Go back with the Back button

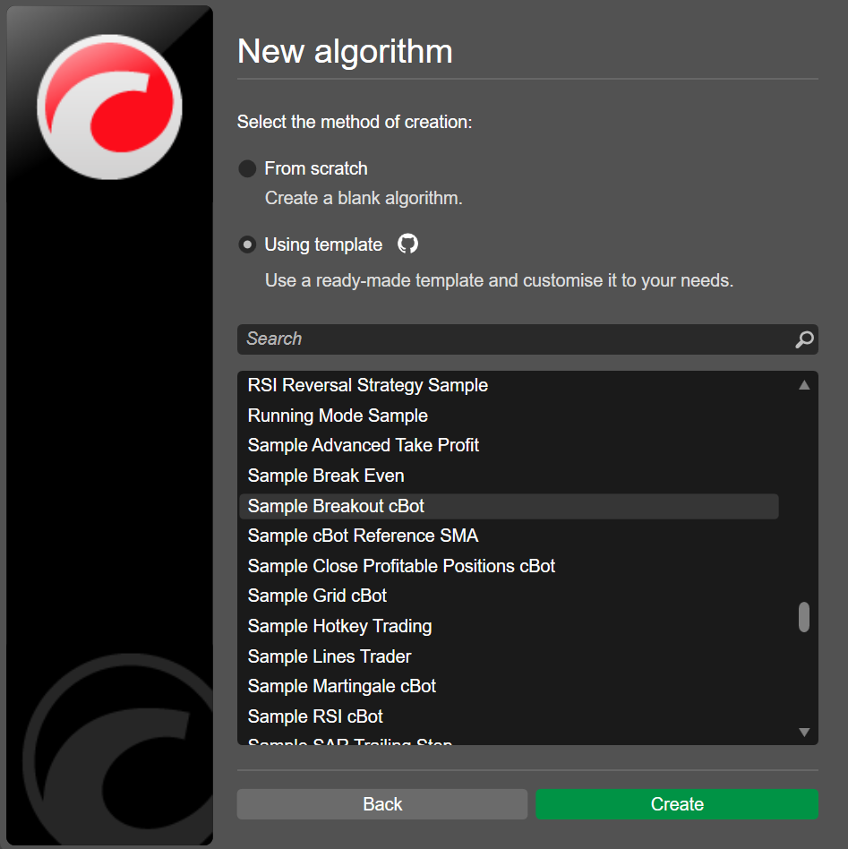pyautogui.click(x=381, y=804)
